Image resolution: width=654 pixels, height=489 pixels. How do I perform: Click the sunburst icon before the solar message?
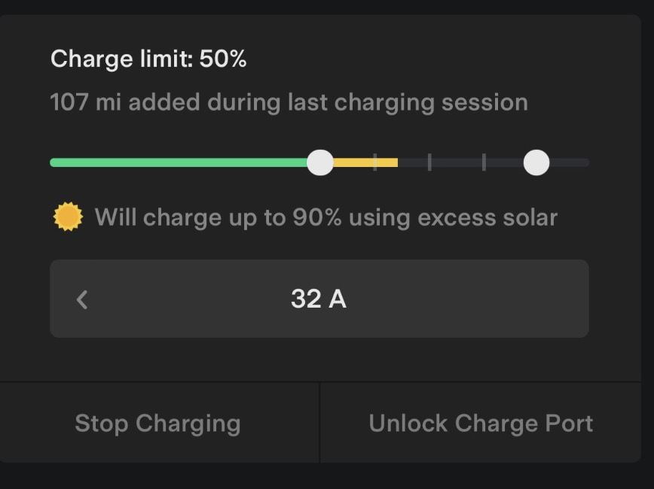69,217
